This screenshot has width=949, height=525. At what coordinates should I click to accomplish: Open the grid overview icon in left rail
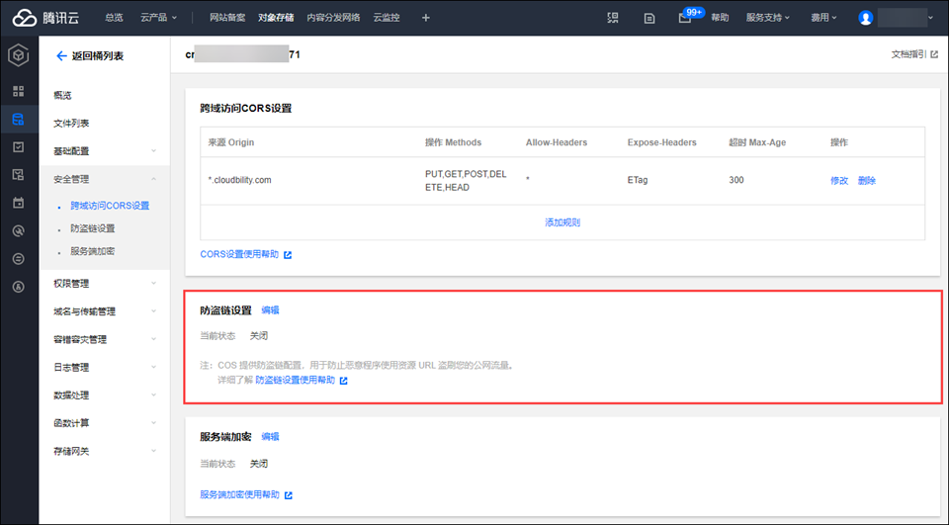19,91
